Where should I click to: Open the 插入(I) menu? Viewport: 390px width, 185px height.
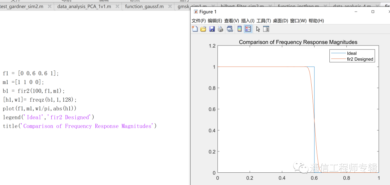248,21
